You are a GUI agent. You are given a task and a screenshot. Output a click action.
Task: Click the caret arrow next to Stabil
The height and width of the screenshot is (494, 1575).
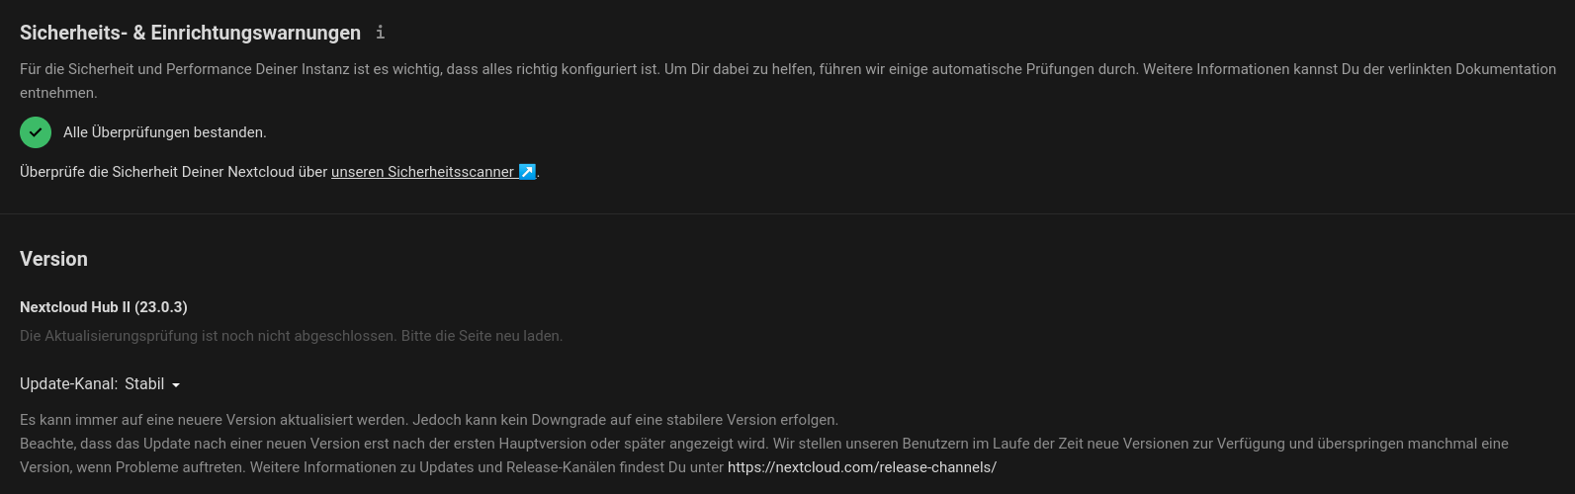(176, 385)
